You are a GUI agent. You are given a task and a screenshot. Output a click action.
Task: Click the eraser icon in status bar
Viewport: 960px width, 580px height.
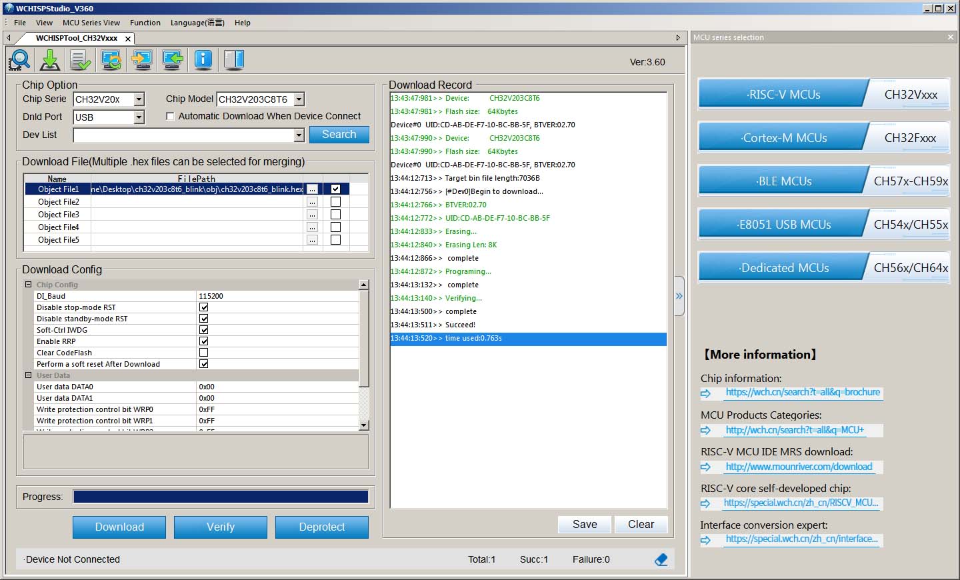point(661,559)
